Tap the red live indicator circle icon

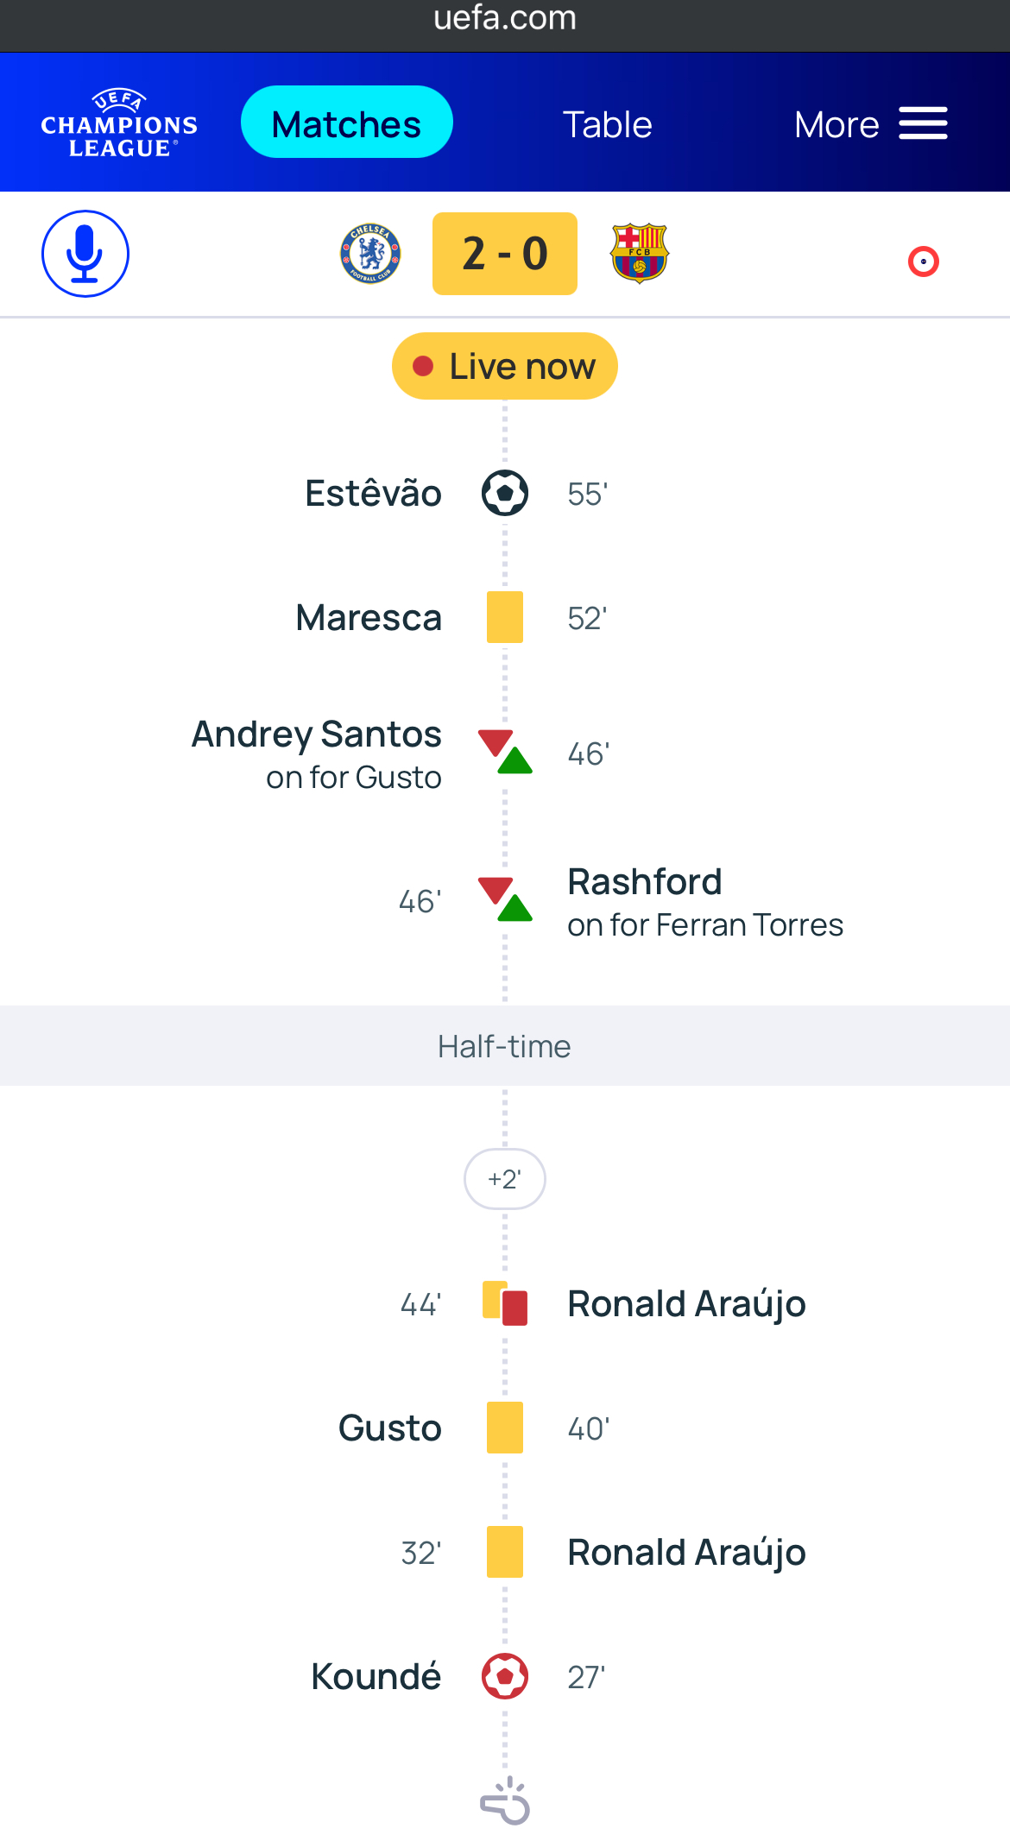tap(923, 262)
